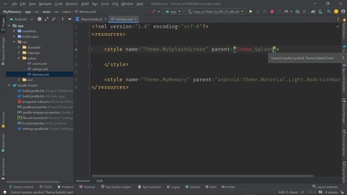Open the Logcat tool window

point(173,187)
